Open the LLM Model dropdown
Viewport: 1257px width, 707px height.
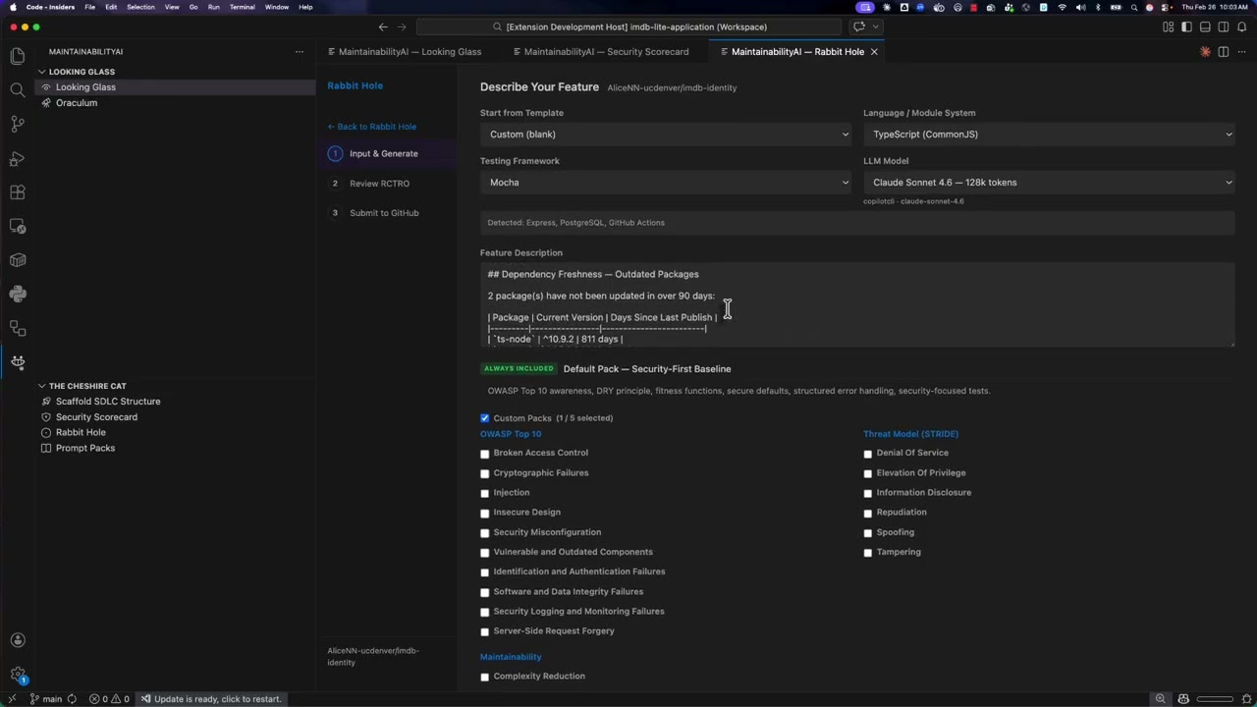[1049, 183]
